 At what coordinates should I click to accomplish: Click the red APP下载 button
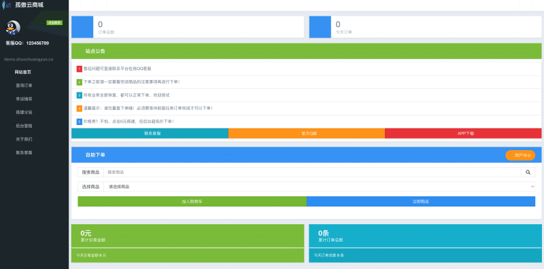463,133
